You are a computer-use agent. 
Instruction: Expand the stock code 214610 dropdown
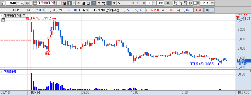tap(18, 3)
